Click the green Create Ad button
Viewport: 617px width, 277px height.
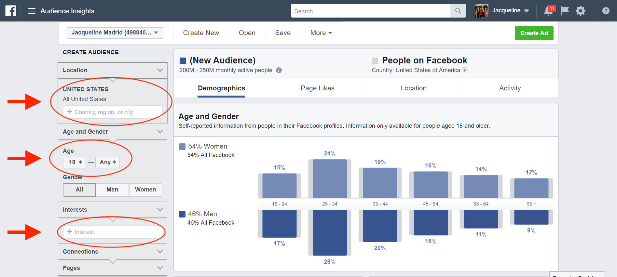(x=534, y=33)
